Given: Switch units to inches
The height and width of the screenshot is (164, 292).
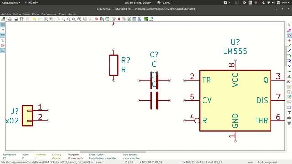Looking at the screenshot, I should point(3,30).
